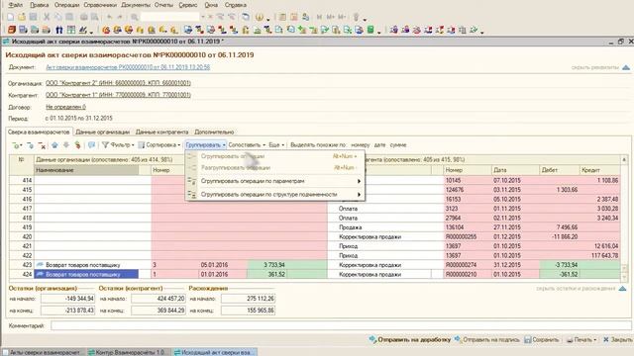
Task: Open the ООО Контрагент 2 organization link
Action: (x=118, y=83)
